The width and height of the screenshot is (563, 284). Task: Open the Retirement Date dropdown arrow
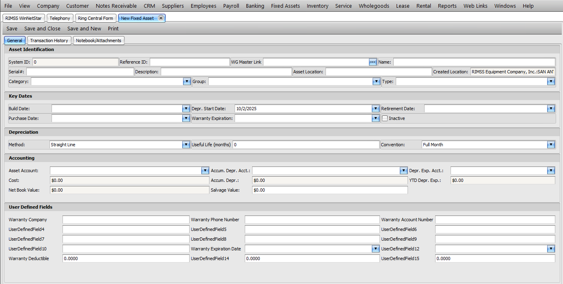point(551,109)
